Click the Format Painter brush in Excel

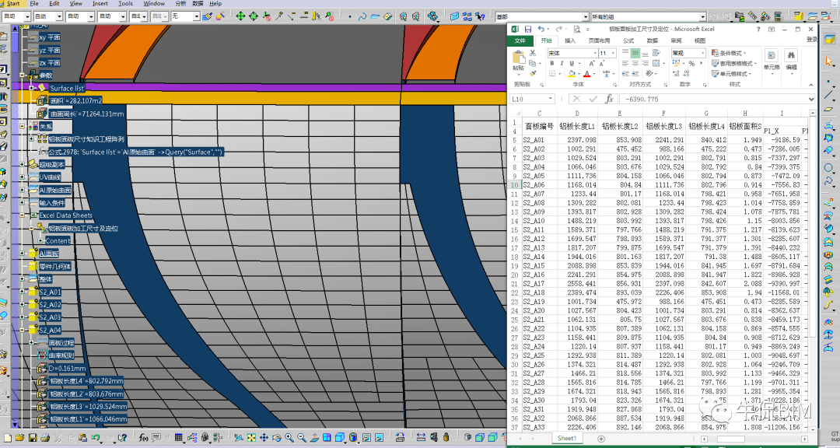[x=533, y=73]
